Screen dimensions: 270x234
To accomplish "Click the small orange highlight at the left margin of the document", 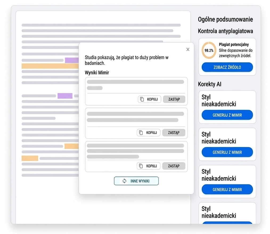I will point(30,158).
